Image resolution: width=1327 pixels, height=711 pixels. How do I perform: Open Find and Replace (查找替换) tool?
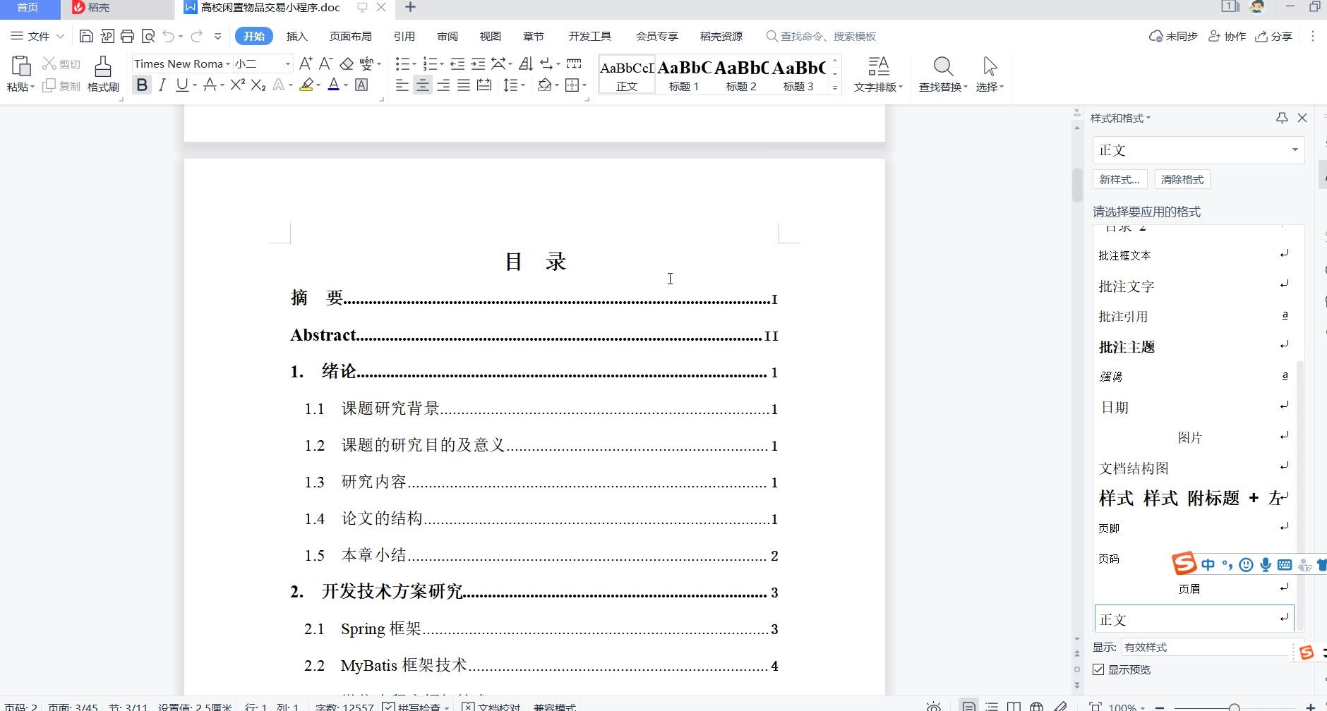[x=942, y=73]
